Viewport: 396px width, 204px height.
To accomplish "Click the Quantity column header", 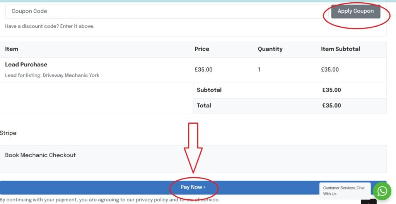I will pos(270,49).
